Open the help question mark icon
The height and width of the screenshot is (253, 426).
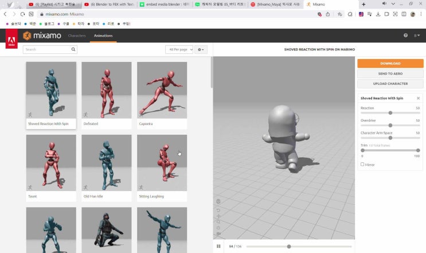click(405, 36)
